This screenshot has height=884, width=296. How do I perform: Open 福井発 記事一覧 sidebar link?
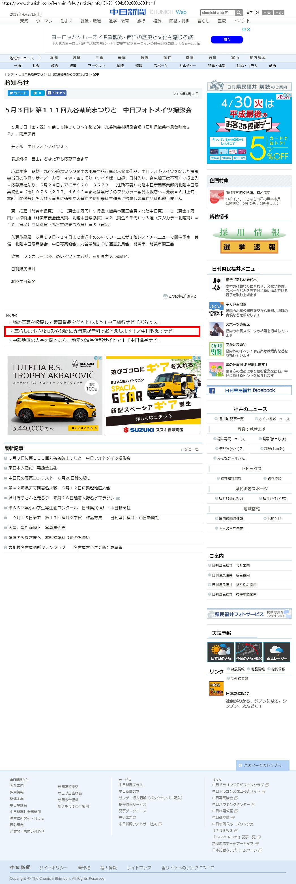click(231, 419)
